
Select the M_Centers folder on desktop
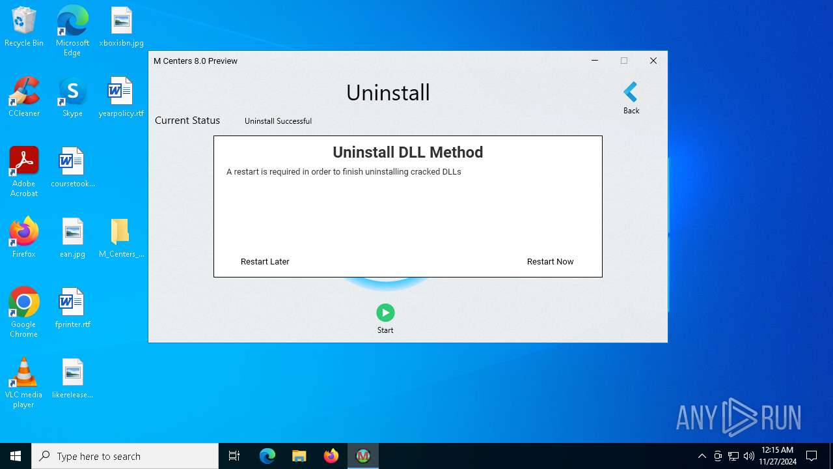(x=121, y=238)
